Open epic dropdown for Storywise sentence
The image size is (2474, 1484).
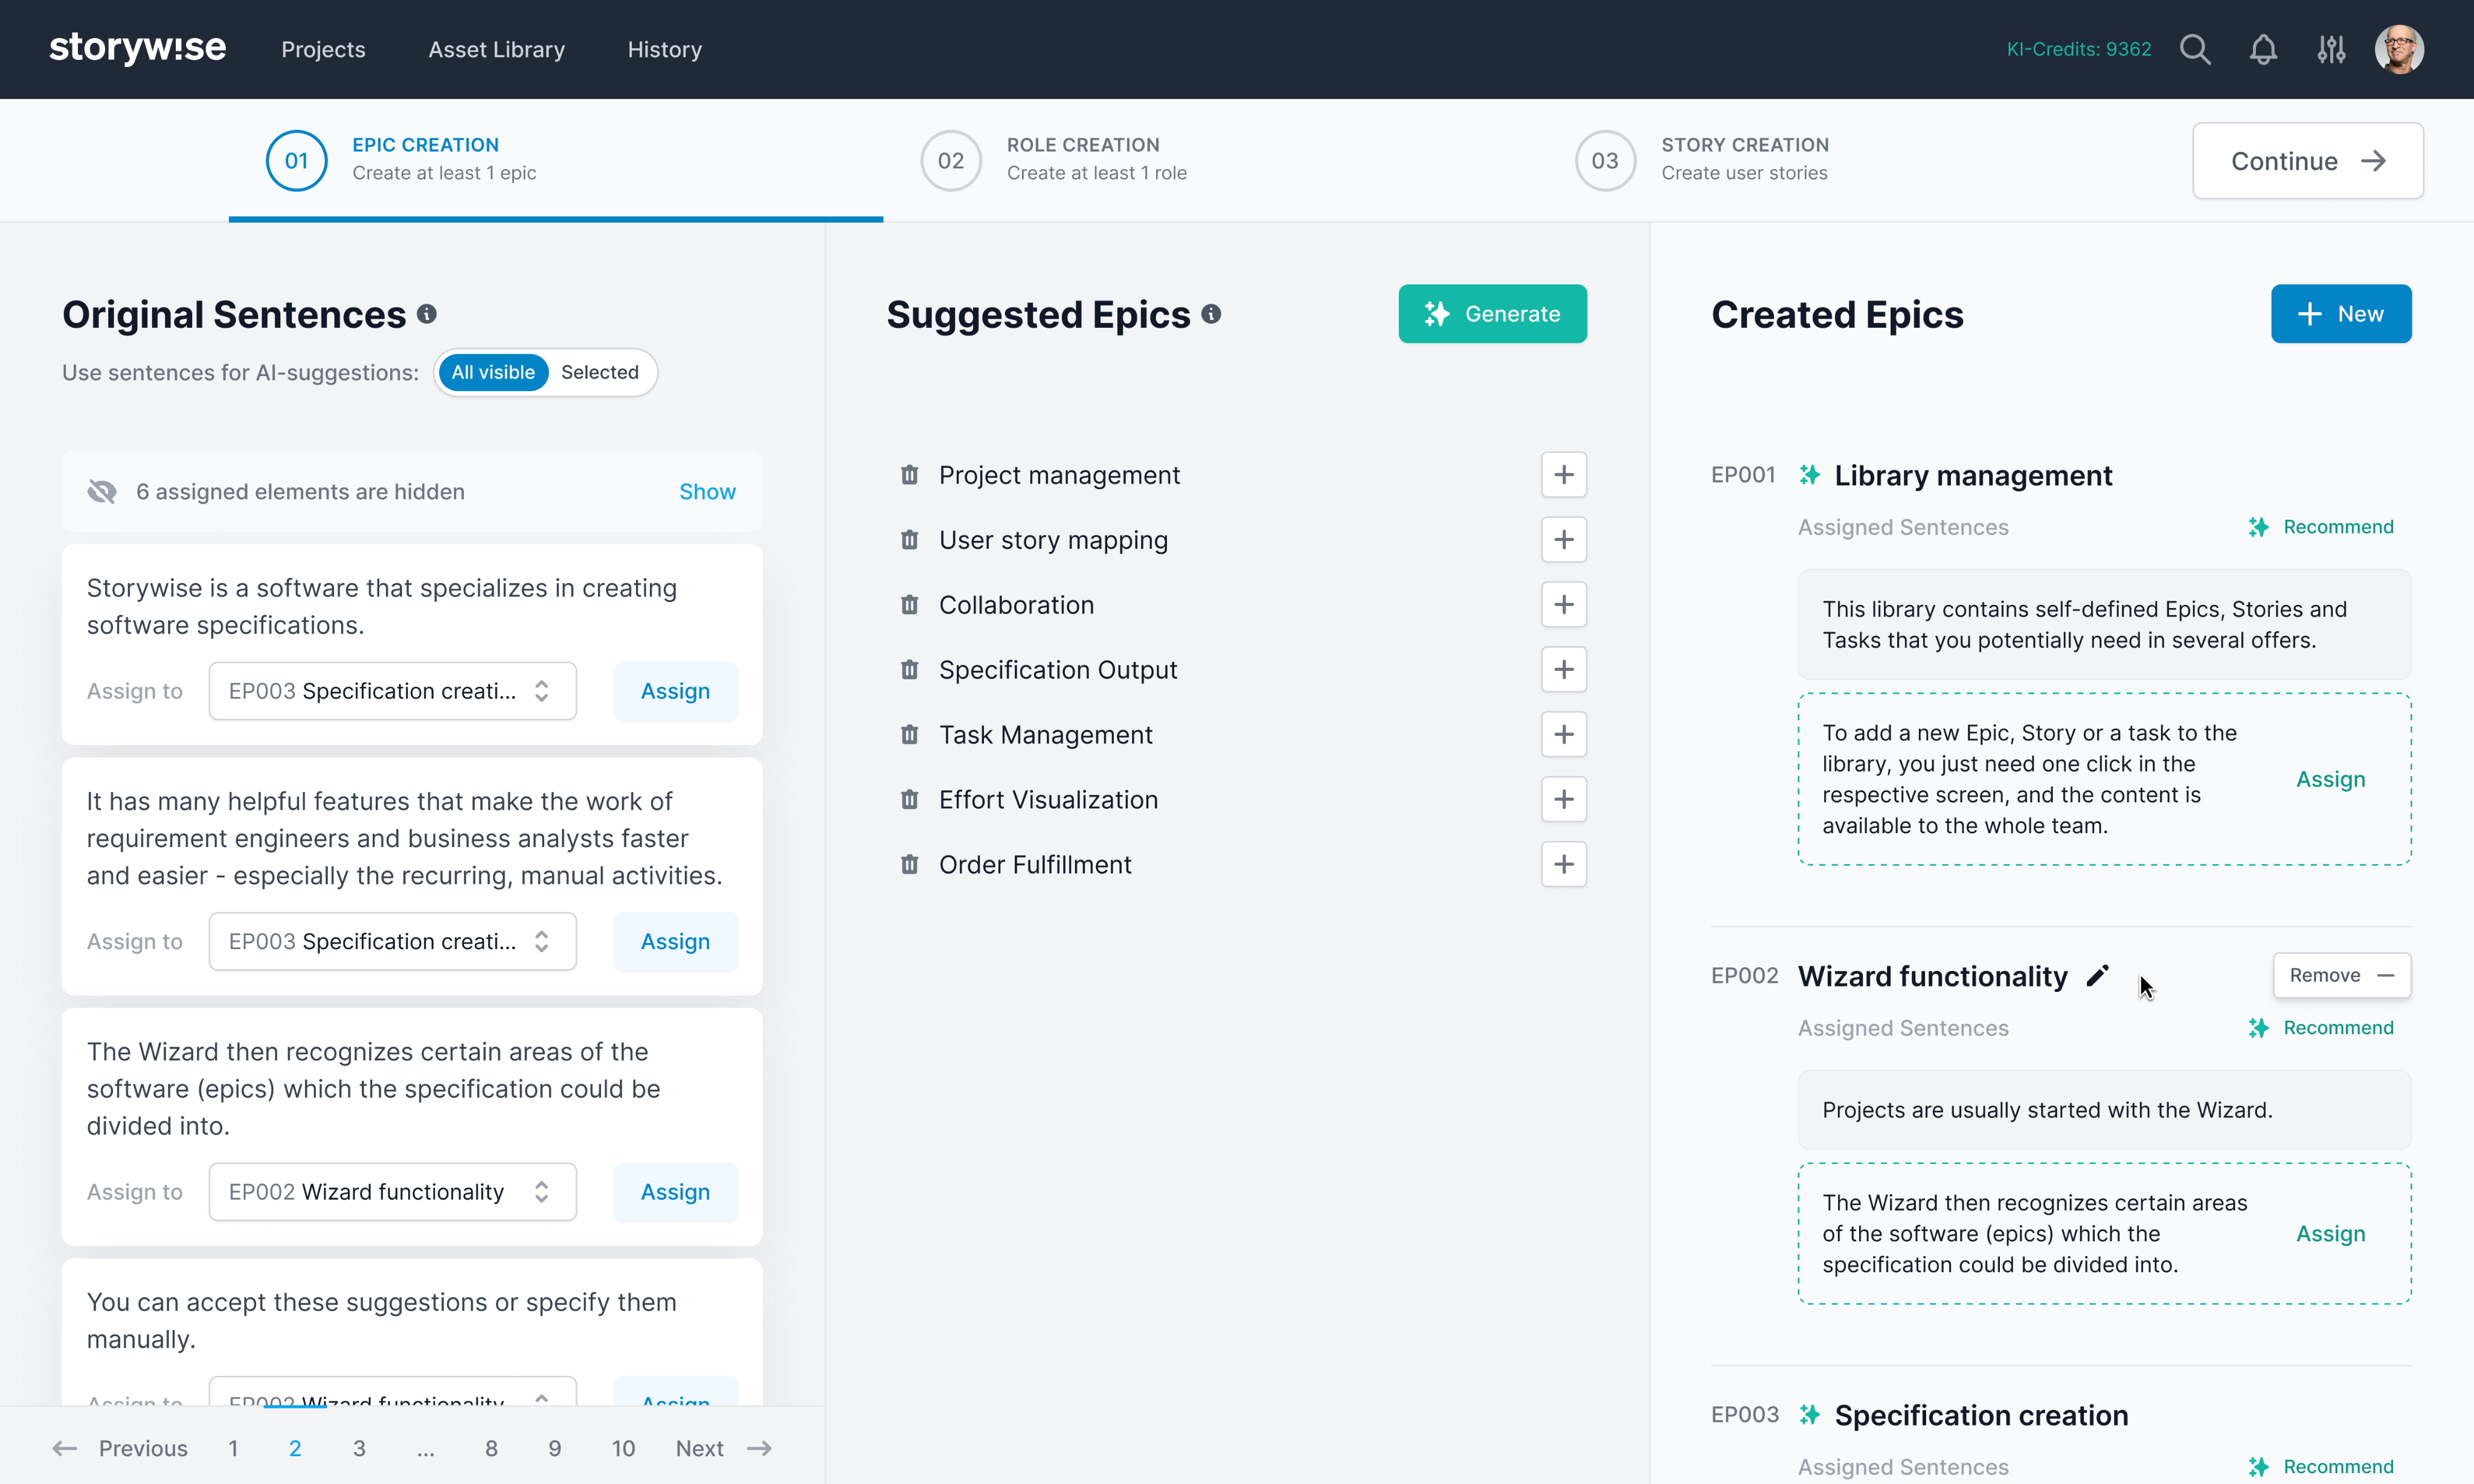(392, 691)
